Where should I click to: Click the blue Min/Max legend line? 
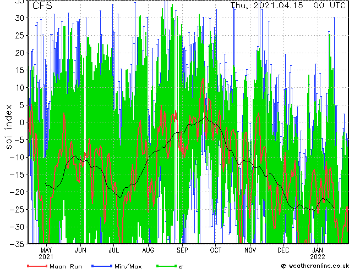coord(102,266)
